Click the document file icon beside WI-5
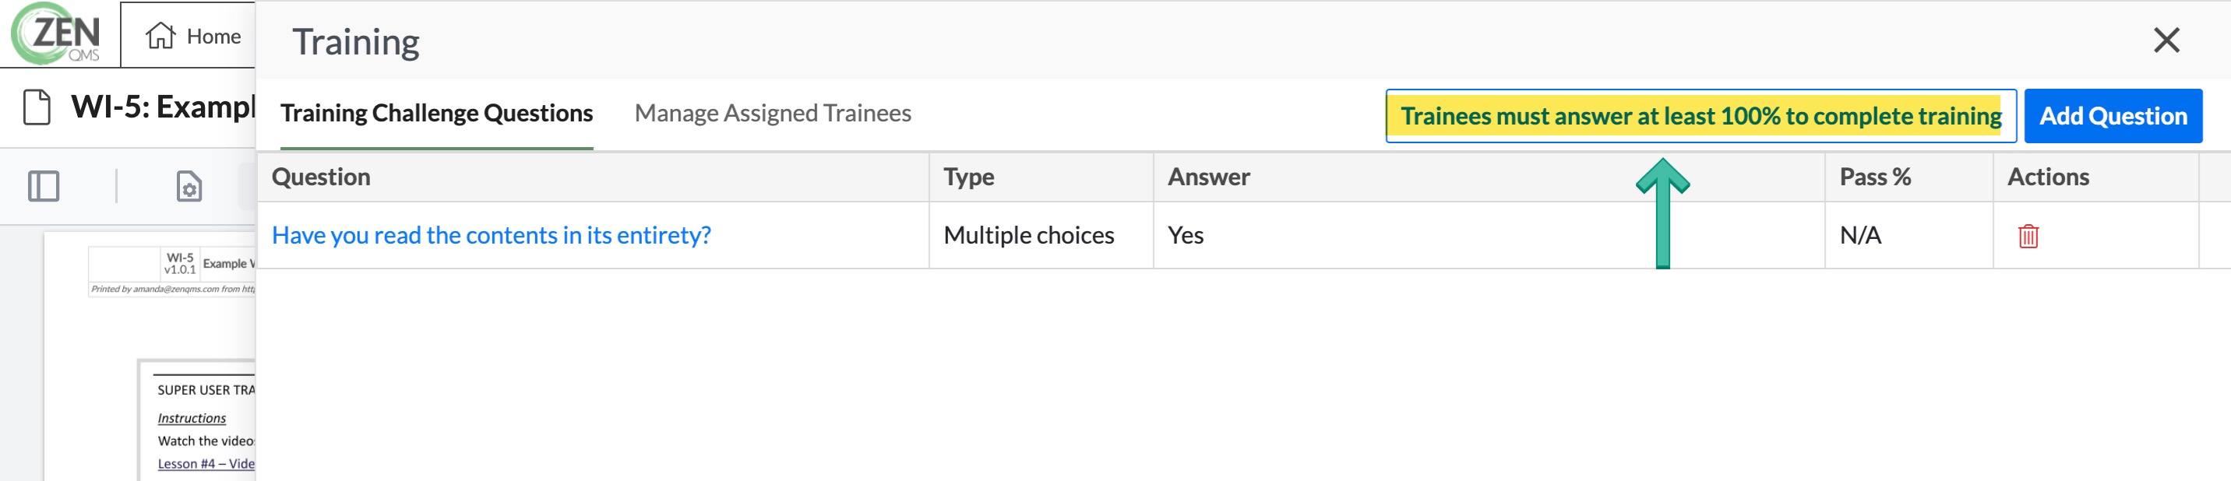The width and height of the screenshot is (2231, 481). (37, 108)
